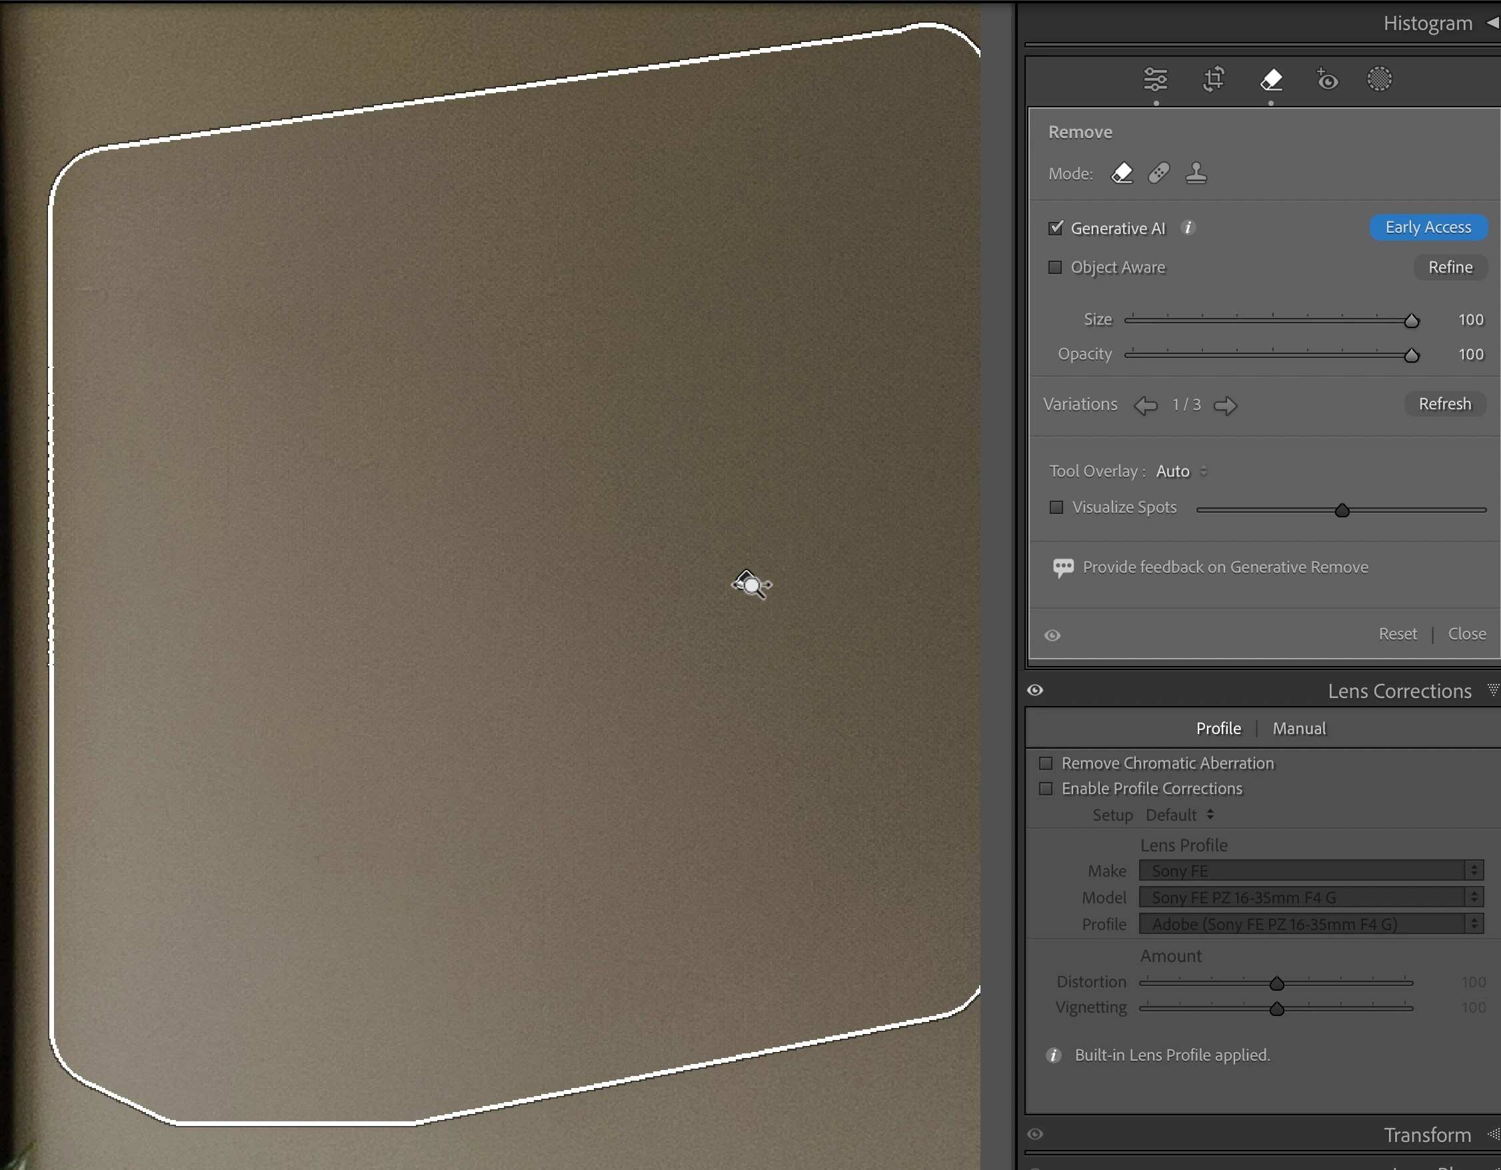Choose the Heal mode bandage icon

1158,173
